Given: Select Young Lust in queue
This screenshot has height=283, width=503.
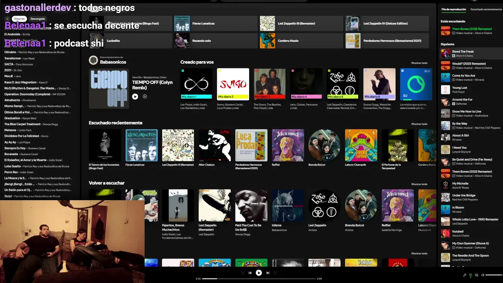Looking at the screenshot, I should [471, 90].
